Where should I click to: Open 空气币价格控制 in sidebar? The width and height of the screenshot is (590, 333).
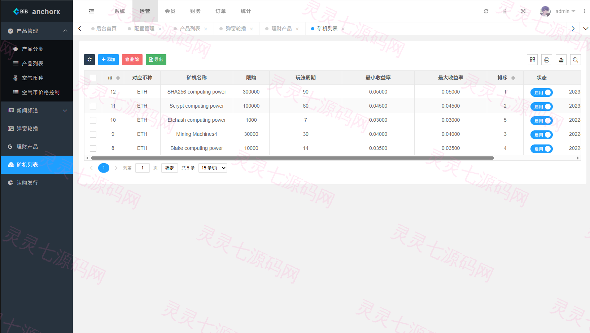coord(36,92)
